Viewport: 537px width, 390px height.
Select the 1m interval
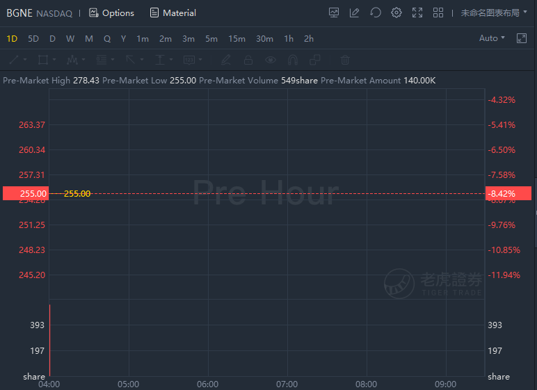point(143,39)
